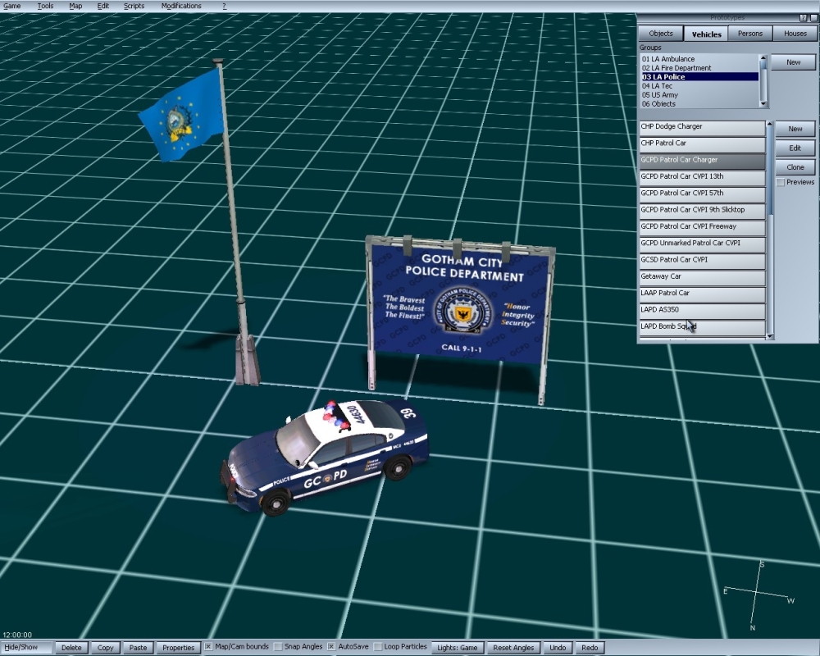Click the Copy button
Screen dimensions: 820x656
(105, 648)
